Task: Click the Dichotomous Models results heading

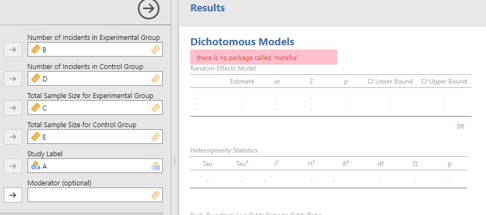Action: pyautogui.click(x=242, y=41)
